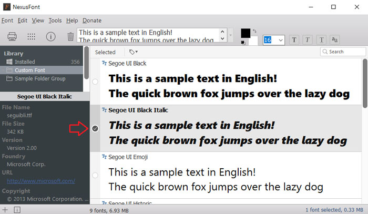Open sample text history dropdown arrow
Screen dimensions: 368x214
[230, 35]
